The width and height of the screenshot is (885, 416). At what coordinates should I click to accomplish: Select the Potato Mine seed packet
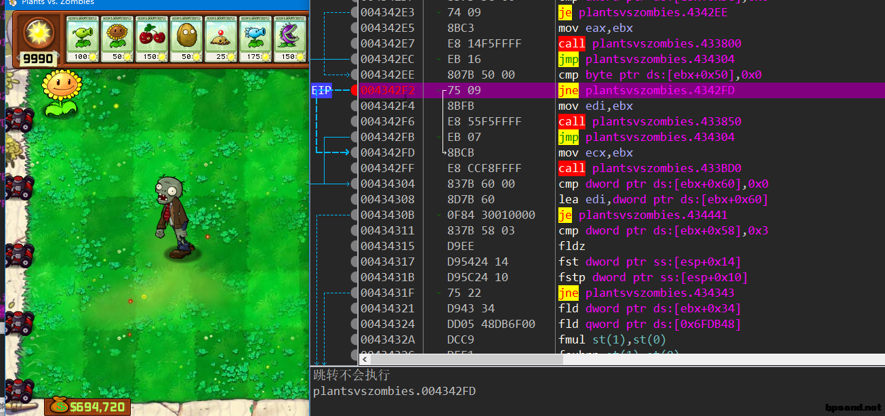(x=221, y=39)
